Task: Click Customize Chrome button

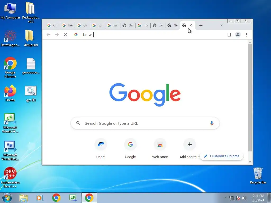Action: [222, 156]
